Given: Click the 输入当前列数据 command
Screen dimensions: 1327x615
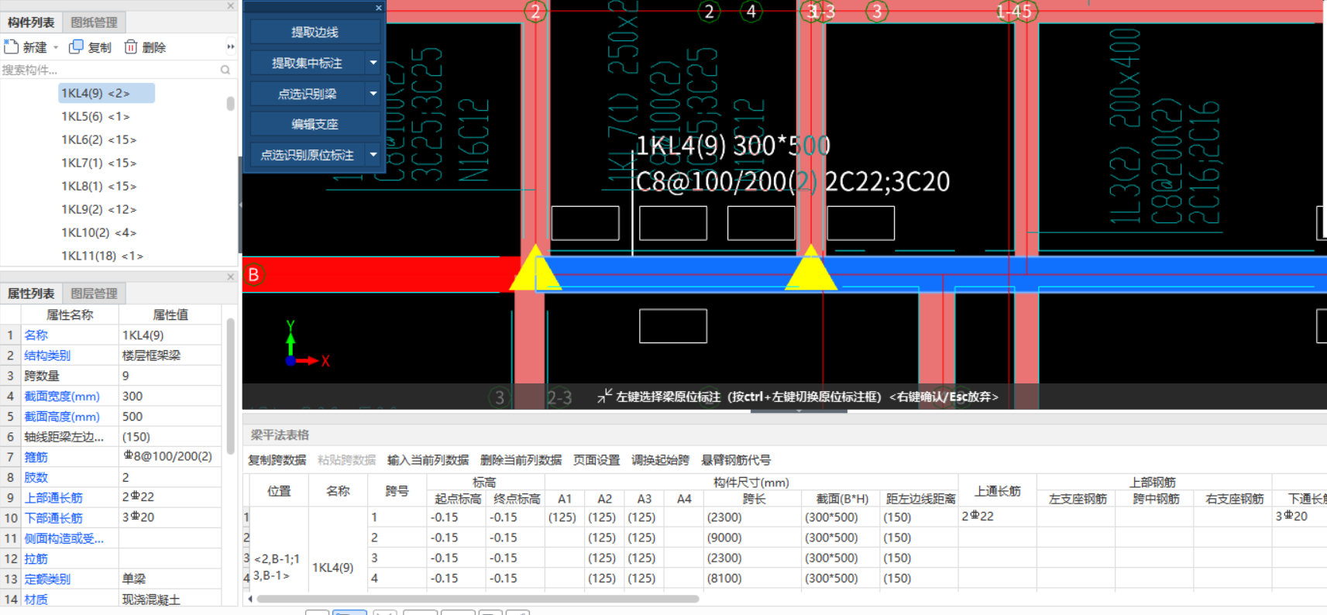Looking at the screenshot, I should (x=428, y=460).
